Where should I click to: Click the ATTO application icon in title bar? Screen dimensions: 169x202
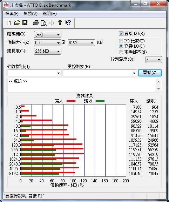pyautogui.click(x=6, y=5)
